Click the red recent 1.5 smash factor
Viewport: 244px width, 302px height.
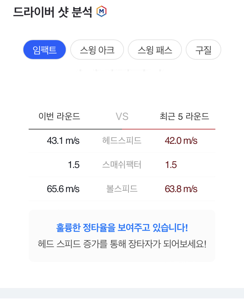pyautogui.click(x=171, y=165)
